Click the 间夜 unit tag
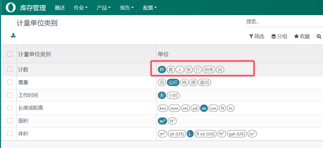 point(209,70)
